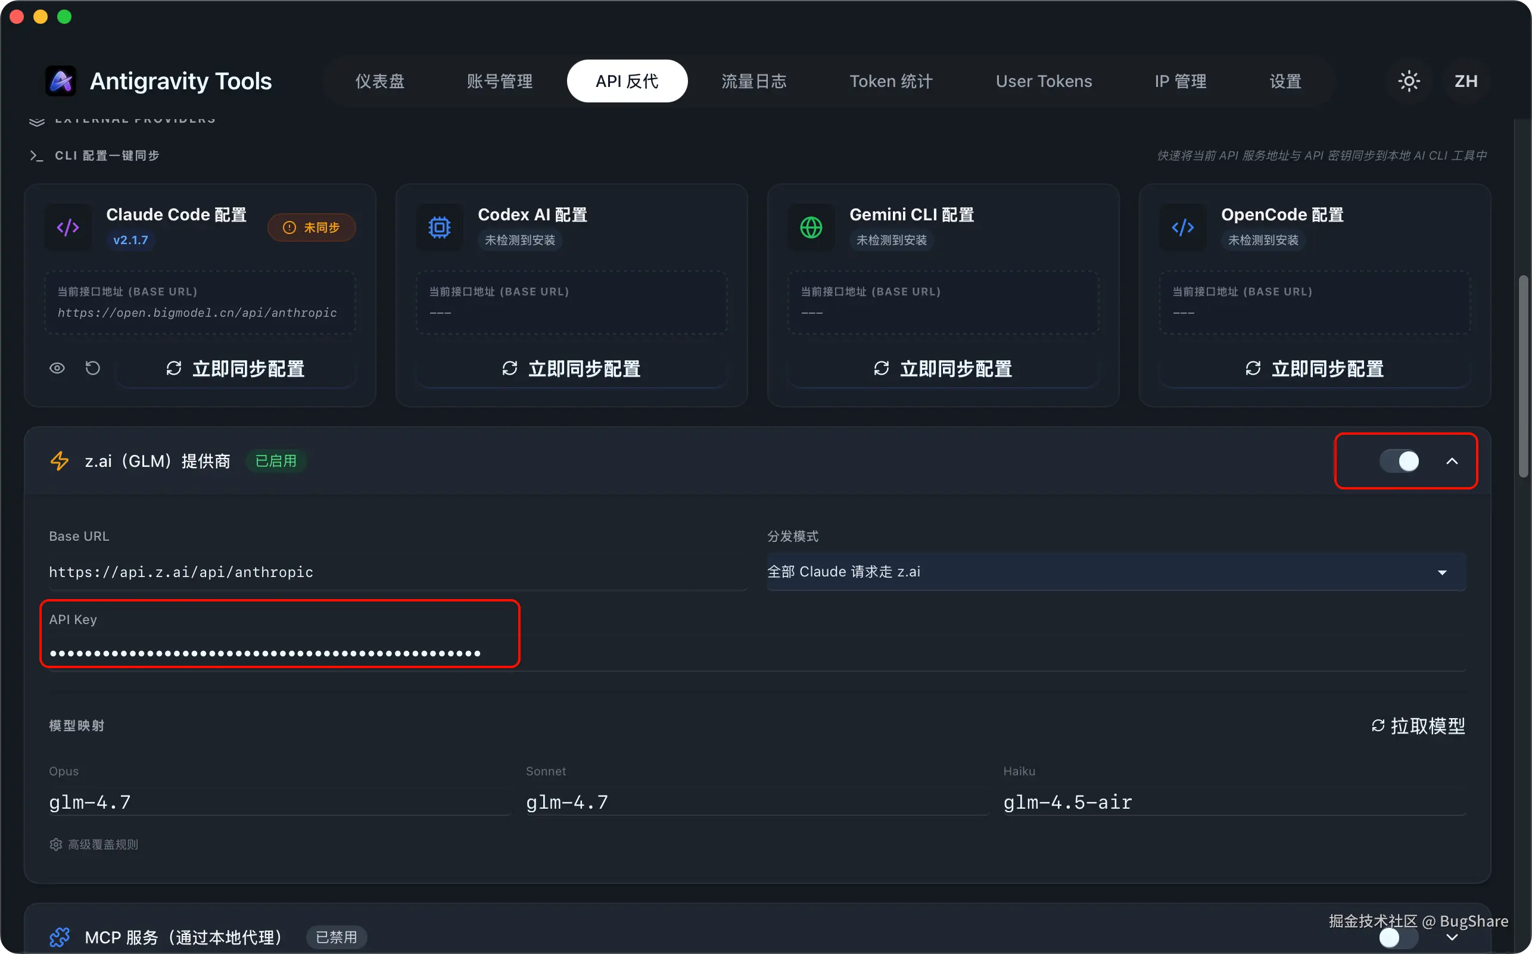Viewport: 1532px width, 954px height.
Task: Open the 分发模式 dropdown
Action: point(1116,572)
